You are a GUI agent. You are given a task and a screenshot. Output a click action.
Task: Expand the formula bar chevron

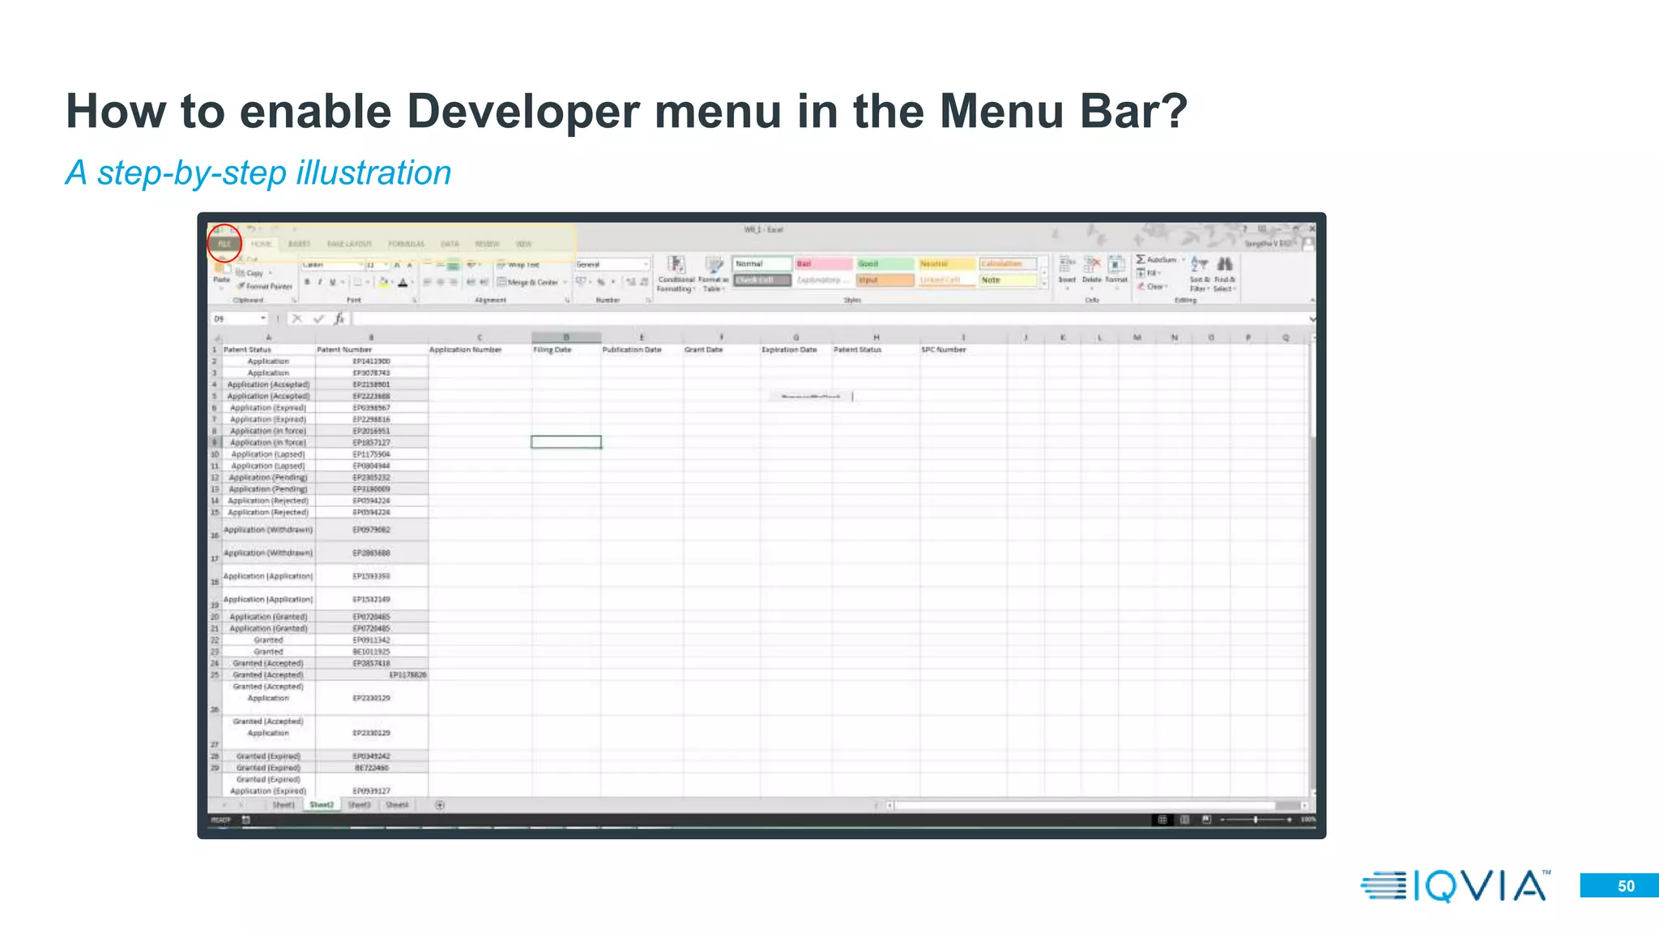1312,319
